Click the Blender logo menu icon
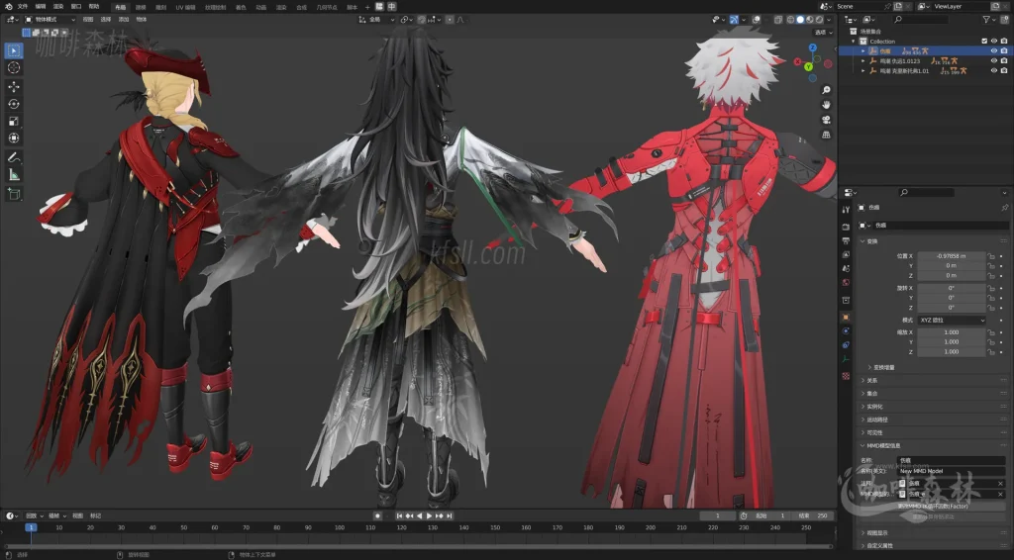 click(8, 7)
